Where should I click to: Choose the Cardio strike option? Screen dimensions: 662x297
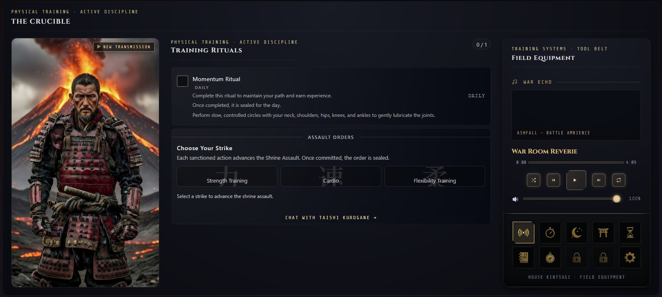(x=331, y=177)
